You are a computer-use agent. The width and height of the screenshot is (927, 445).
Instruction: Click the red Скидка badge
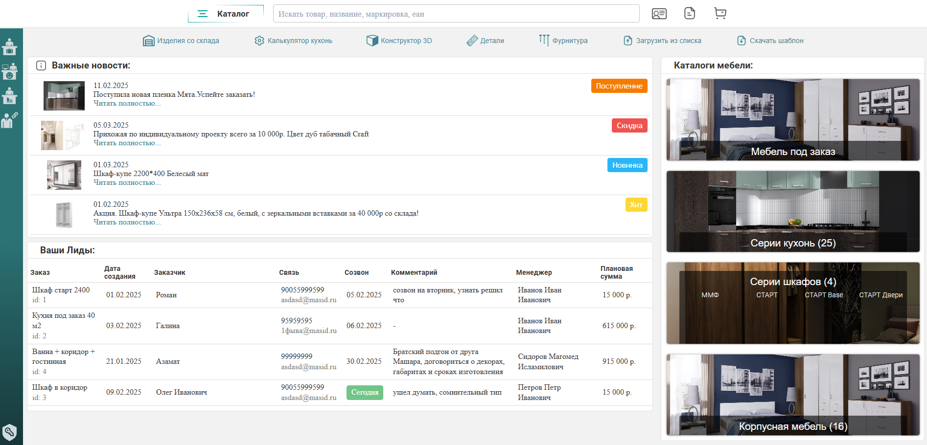[x=629, y=126]
